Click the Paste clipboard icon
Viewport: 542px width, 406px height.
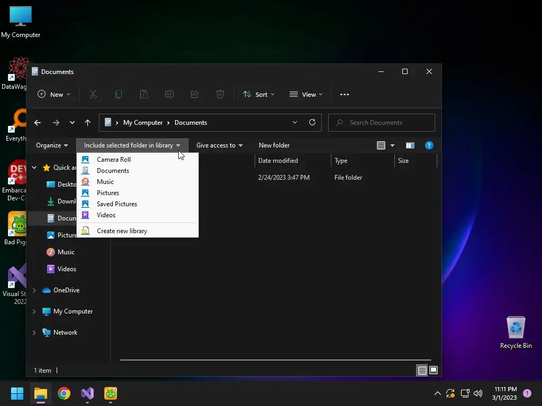coord(144,94)
